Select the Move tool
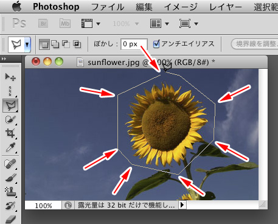278x224 pixels. (x=10, y=77)
